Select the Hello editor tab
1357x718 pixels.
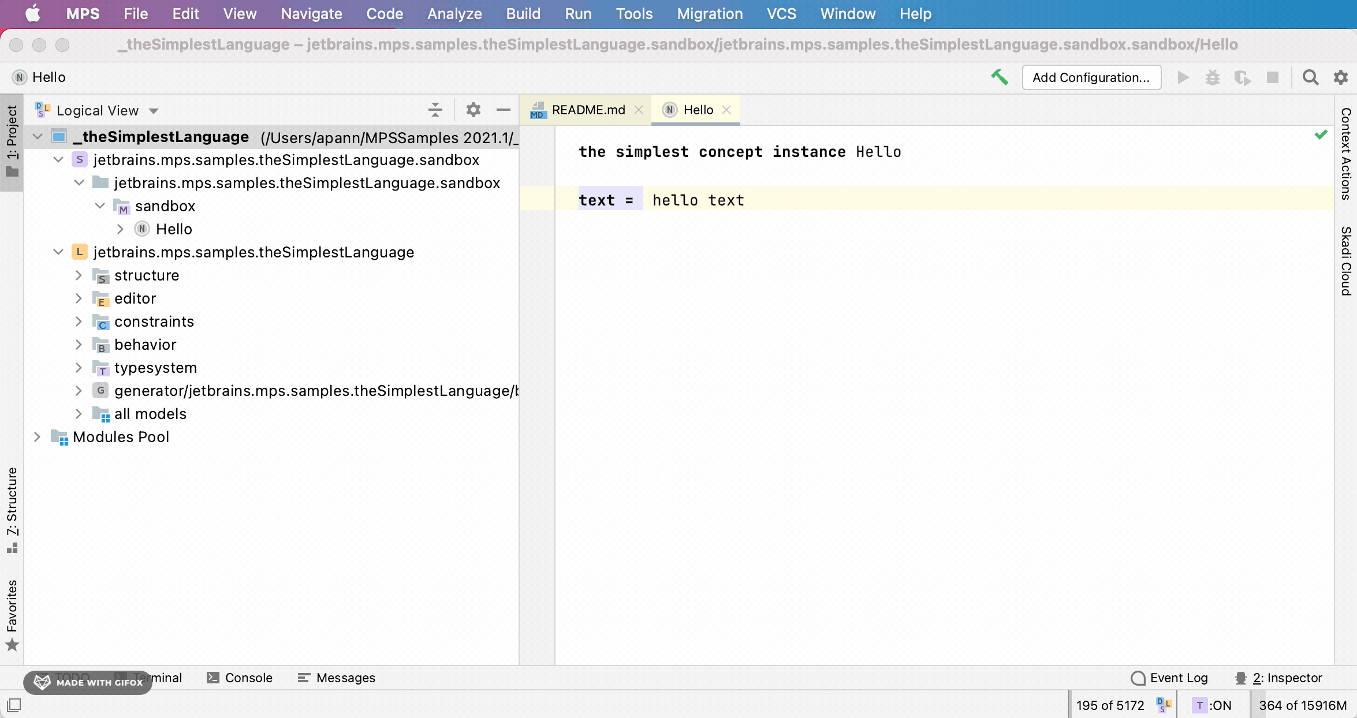point(697,110)
